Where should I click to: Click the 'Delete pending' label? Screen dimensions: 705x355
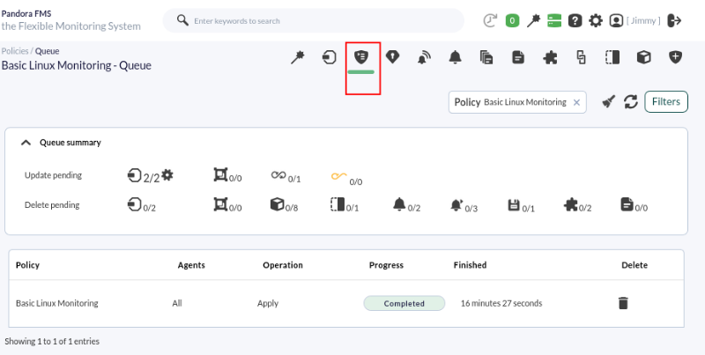52,205
